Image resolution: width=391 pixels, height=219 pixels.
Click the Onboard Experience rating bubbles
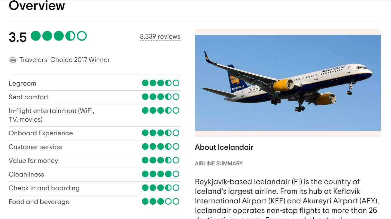click(161, 133)
